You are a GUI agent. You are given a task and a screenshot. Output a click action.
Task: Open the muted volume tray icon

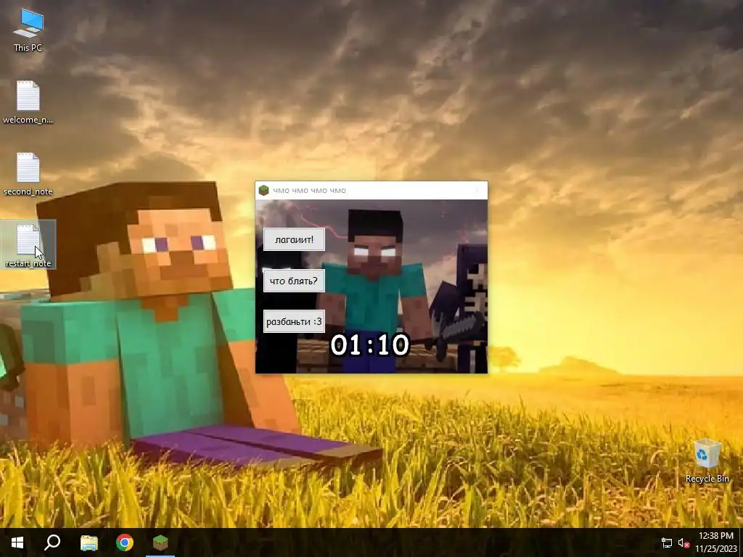(684, 542)
